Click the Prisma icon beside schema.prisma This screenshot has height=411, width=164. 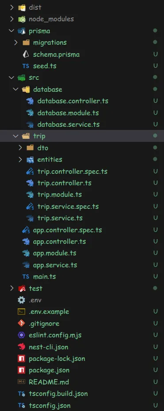[26, 54]
